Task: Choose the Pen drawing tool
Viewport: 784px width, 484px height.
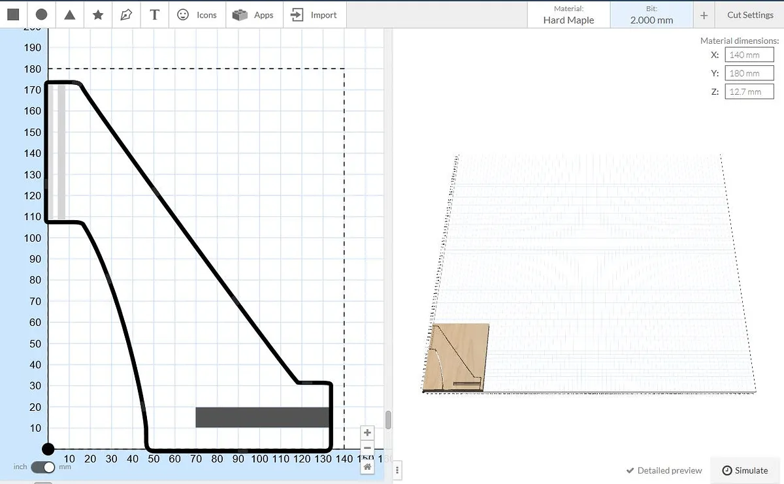Action: tap(126, 14)
